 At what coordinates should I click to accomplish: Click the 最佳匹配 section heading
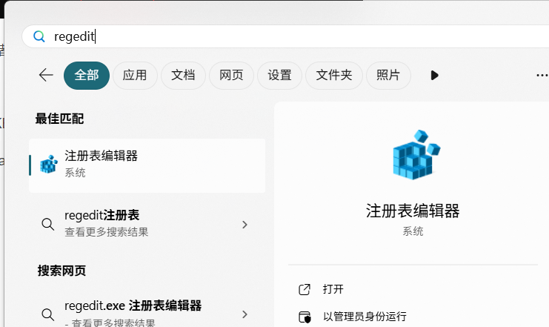[x=59, y=119]
